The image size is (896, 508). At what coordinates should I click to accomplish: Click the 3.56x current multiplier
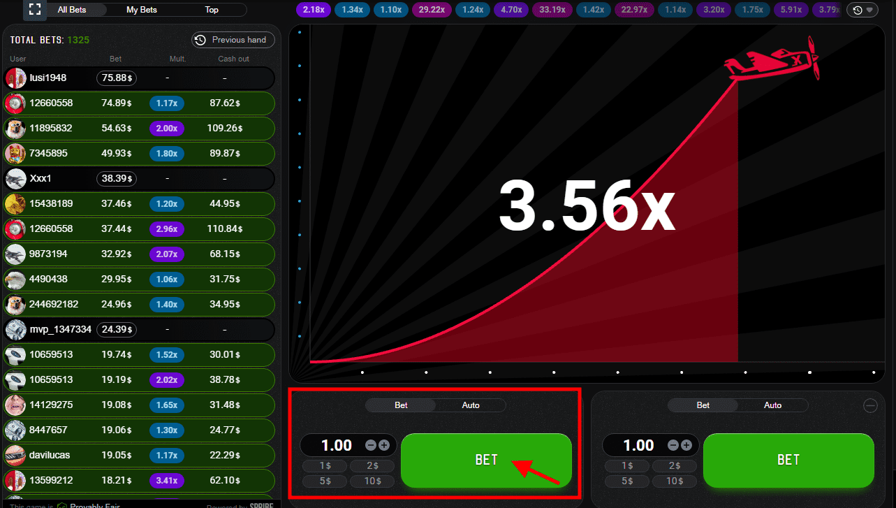click(587, 207)
